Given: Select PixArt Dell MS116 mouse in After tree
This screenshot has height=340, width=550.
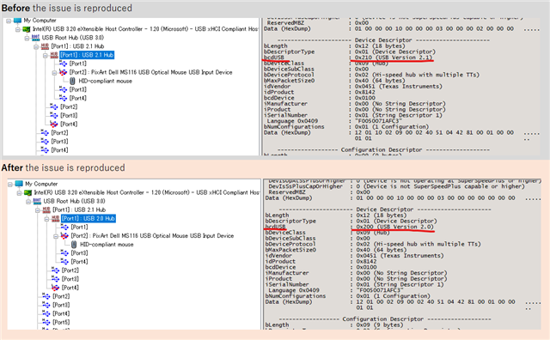Looking at the screenshot, I should [x=152, y=235].
